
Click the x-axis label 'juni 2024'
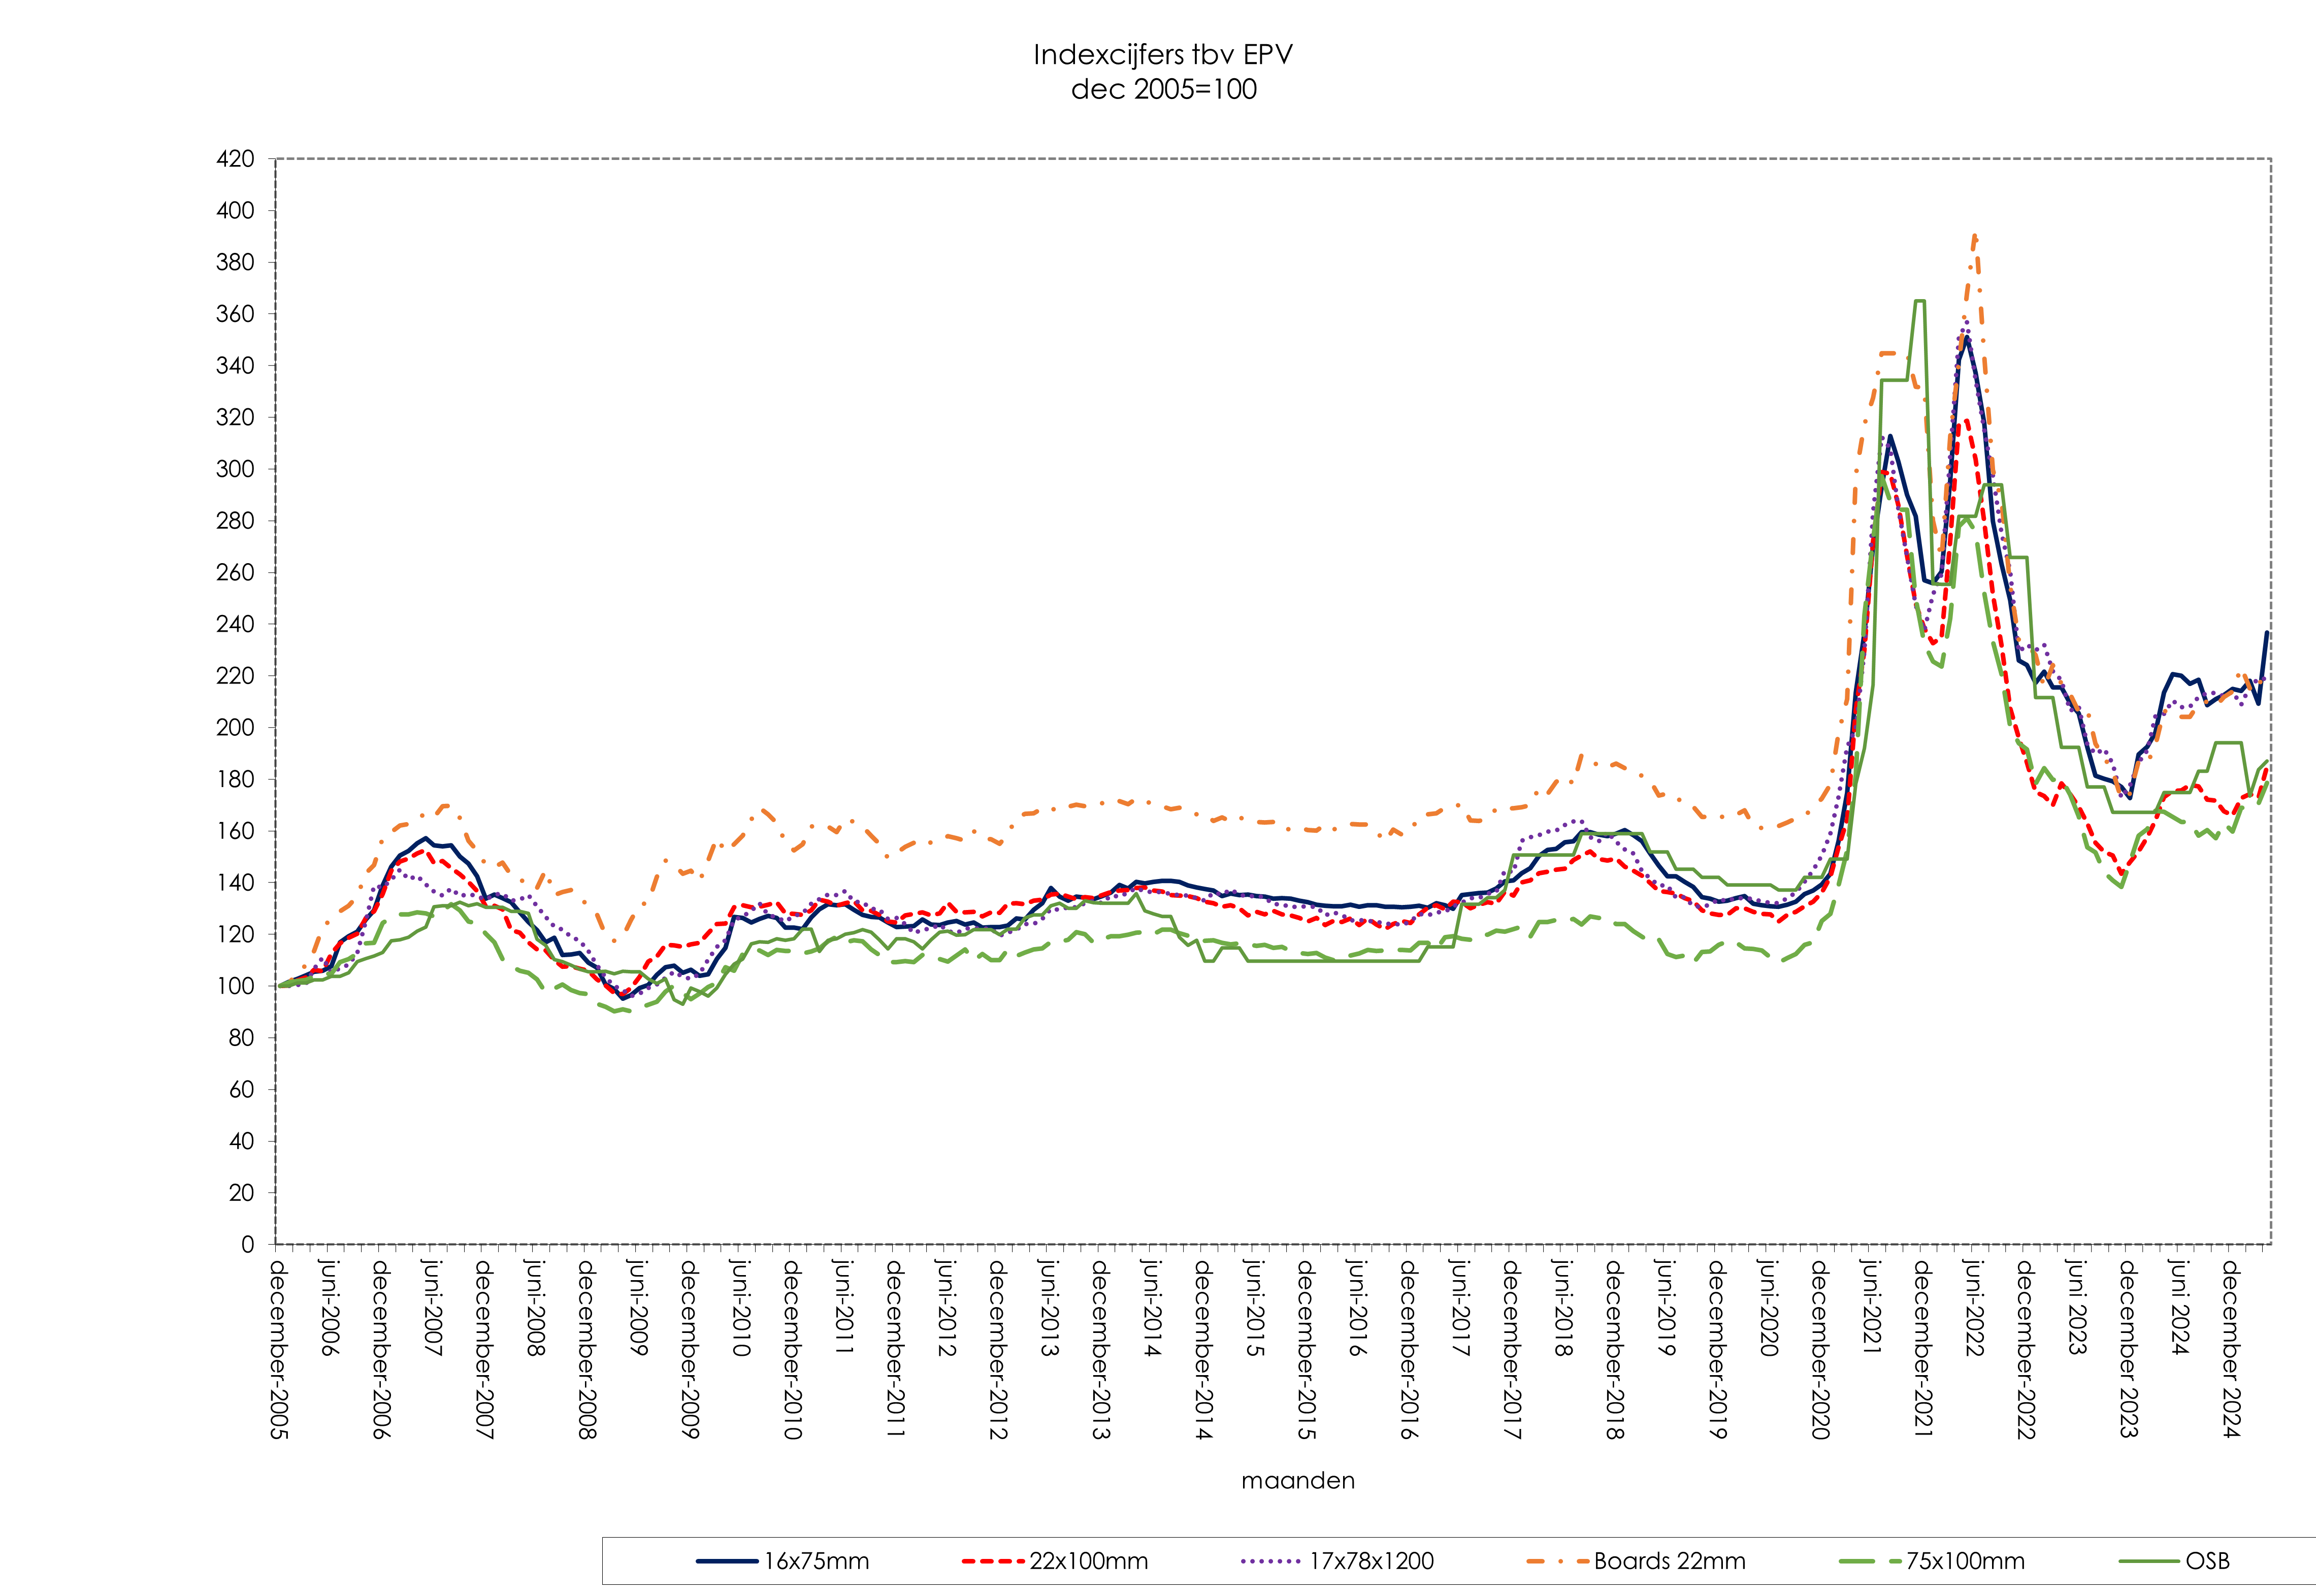(2180, 1307)
